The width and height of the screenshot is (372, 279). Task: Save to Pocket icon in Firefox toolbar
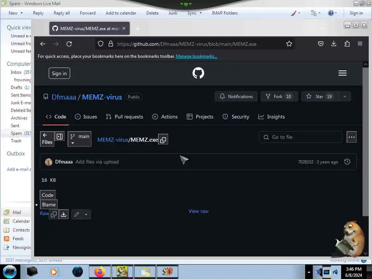coord(321,44)
